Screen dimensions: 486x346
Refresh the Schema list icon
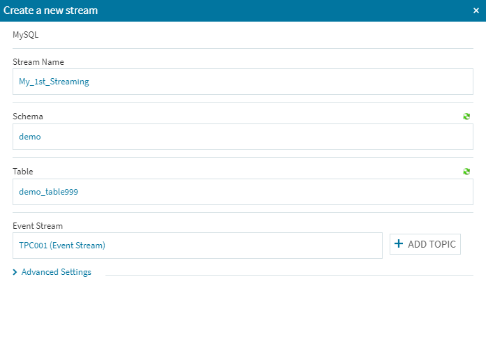(466, 116)
